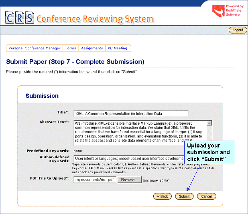Click the RedWhale Software logo
Screen dimensions: 248x214
[x=218, y=11]
